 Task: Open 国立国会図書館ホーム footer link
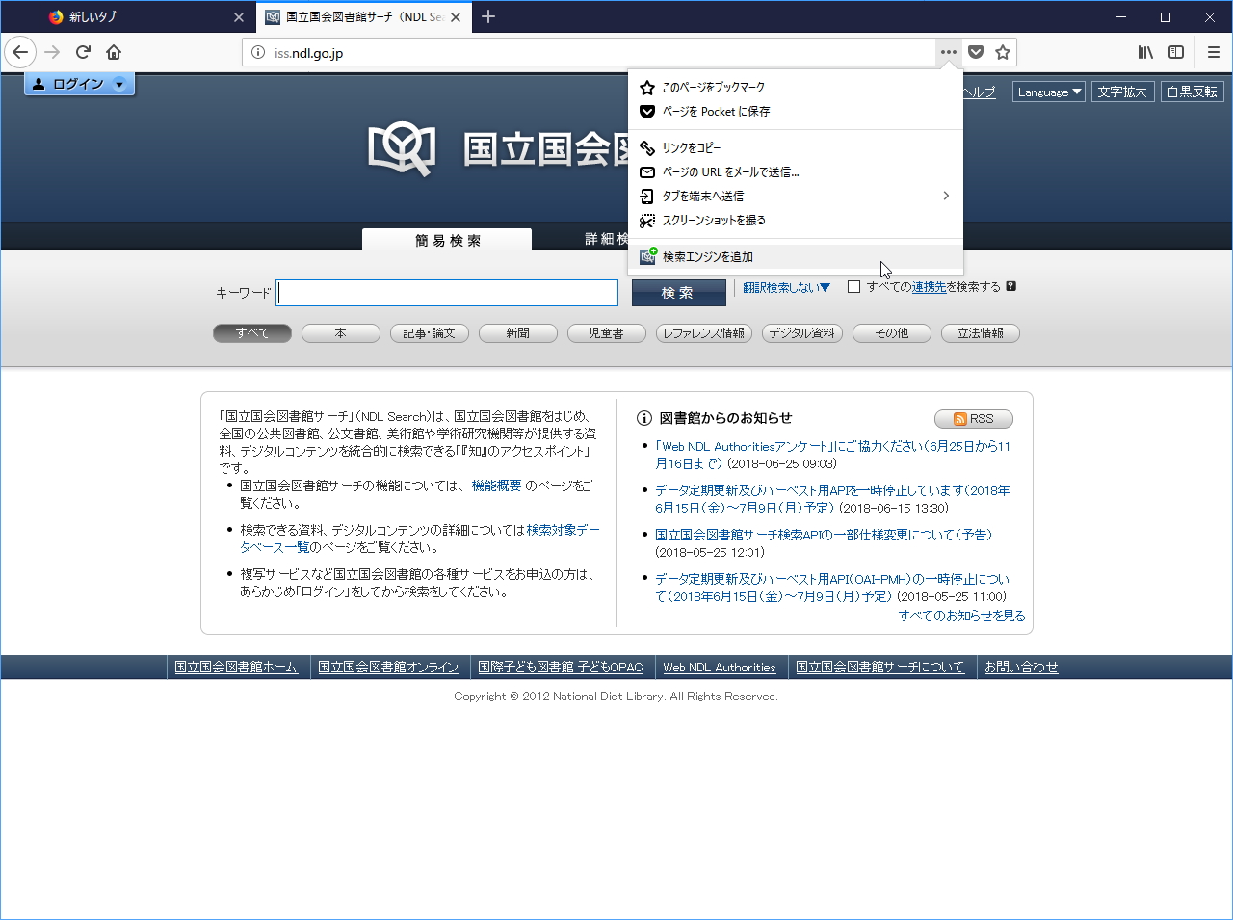(236, 667)
